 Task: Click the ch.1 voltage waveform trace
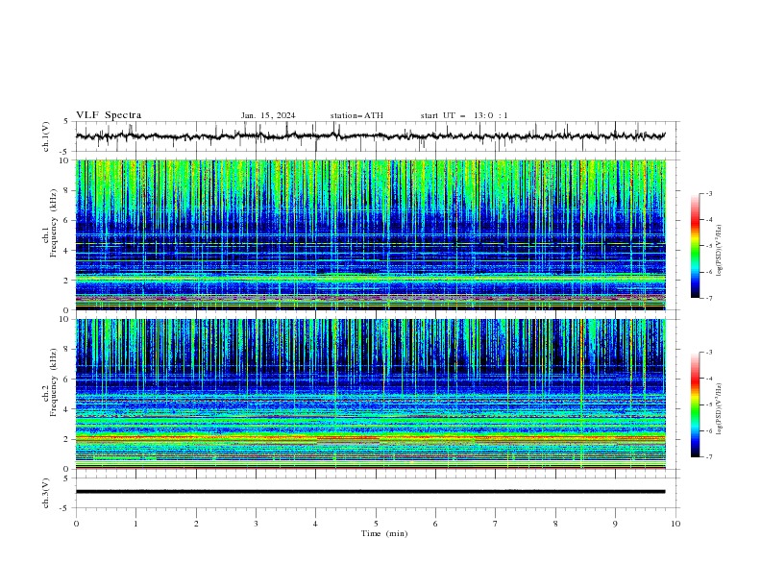[371, 136]
